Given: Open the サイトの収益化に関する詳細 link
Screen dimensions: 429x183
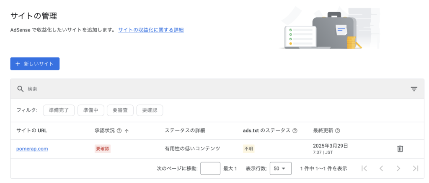Looking at the screenshot, I should pyautogui.click(x=151, y=30).
